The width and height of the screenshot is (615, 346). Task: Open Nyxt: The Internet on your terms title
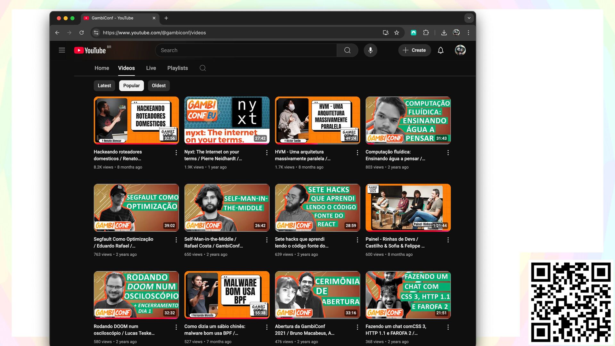click(x=213, y=155)
